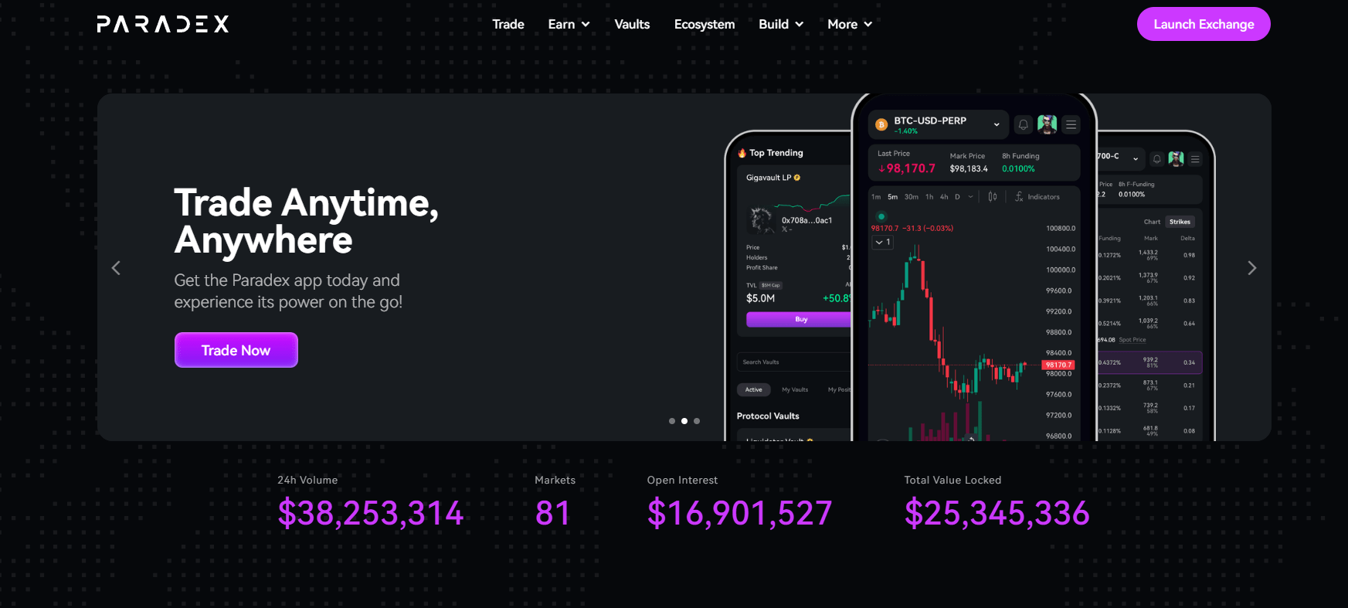
Task: Expand more timeframes chevron after D
Action: click(971, 197)
